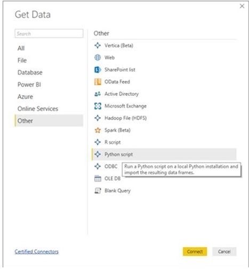
Task: Select the Web data source label
Action: 109,58
